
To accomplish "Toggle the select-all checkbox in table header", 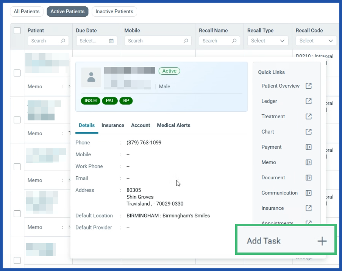I will (x=17, y=30).
